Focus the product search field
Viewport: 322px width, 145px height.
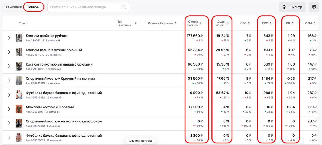tap(88, 7)
